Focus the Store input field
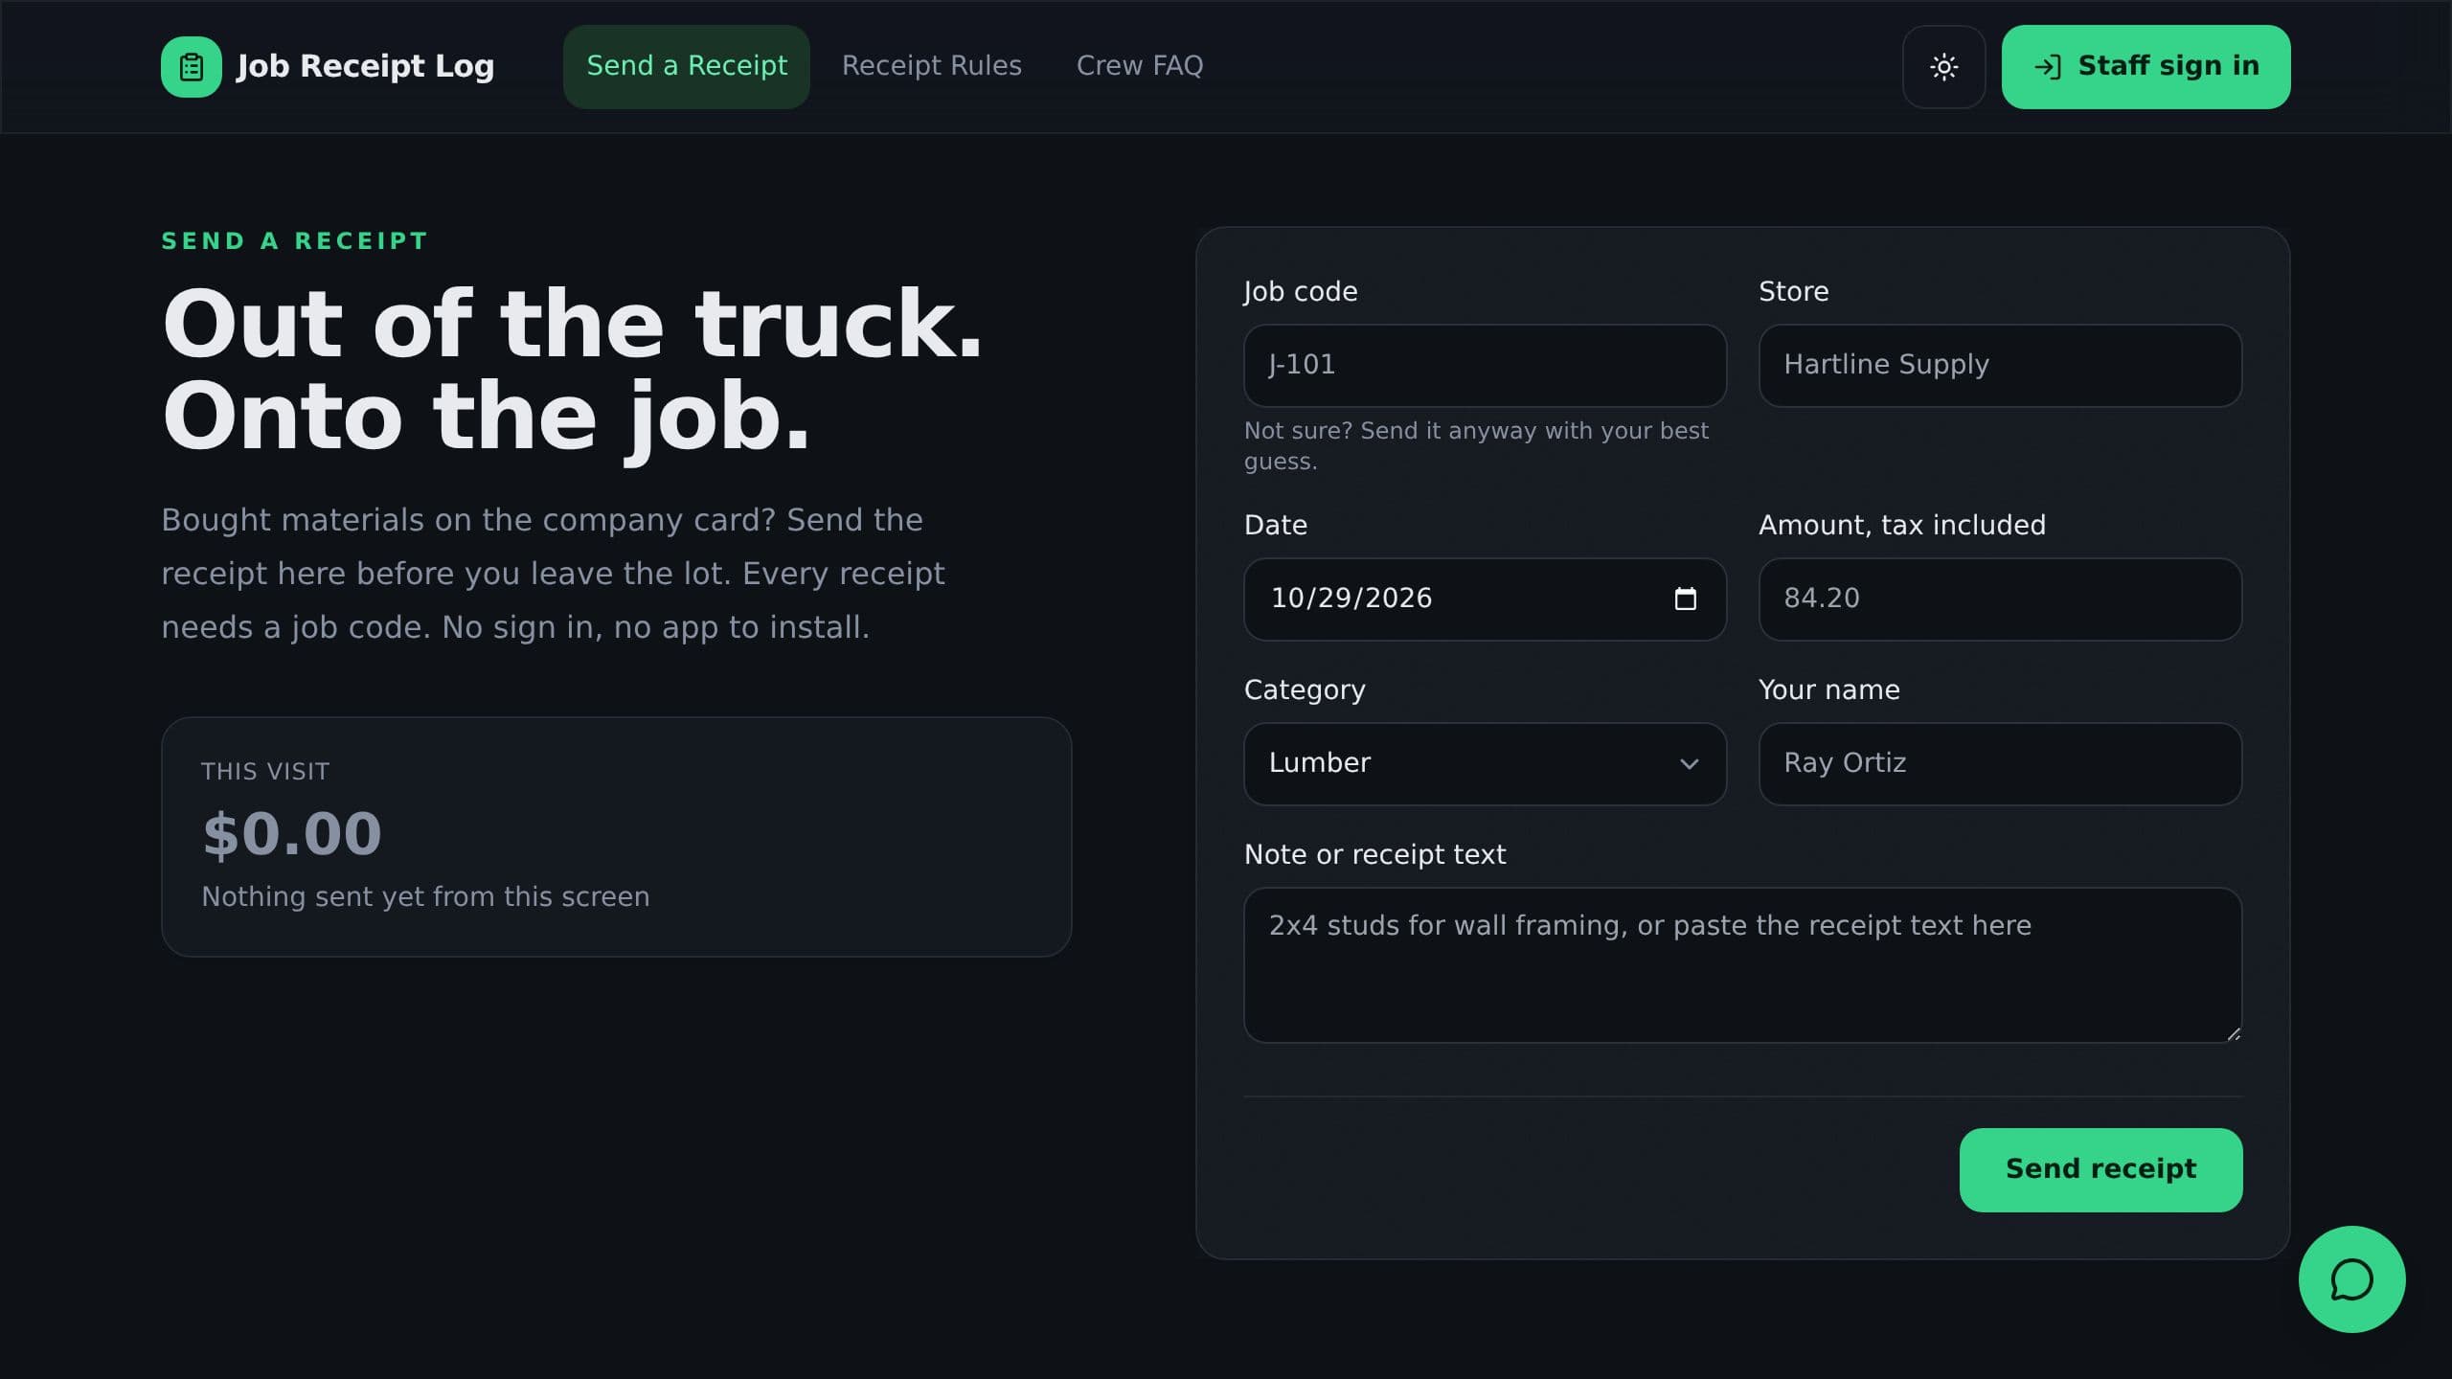Image resolution: width=2452 pixels, height=1379 pixels. click(x=2000, y=365)
